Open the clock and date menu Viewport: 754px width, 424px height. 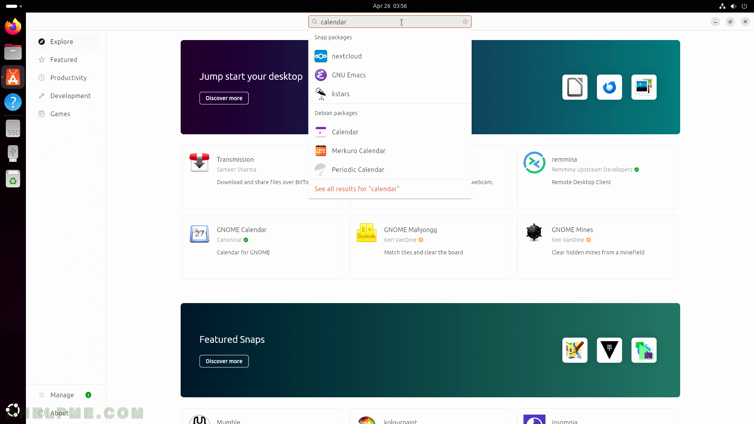[390, 6]
